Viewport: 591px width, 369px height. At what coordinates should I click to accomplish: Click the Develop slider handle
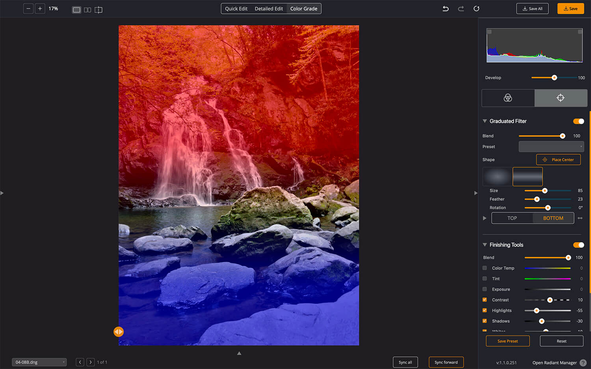click(x=554, y=77)
